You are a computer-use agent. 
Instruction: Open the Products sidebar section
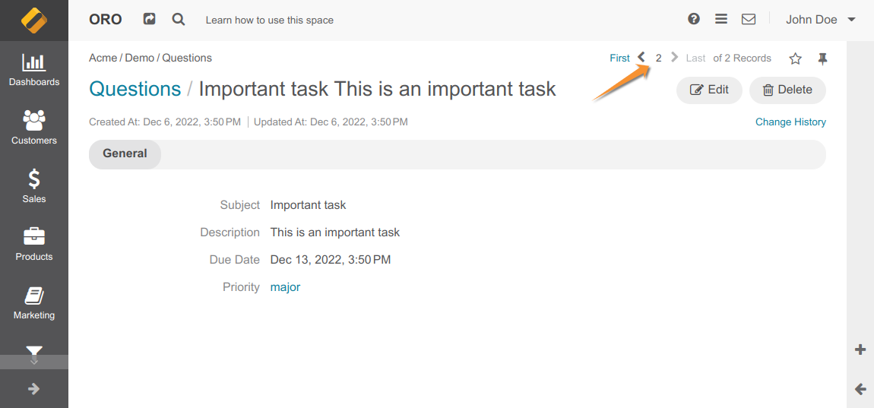coord(34,245)
